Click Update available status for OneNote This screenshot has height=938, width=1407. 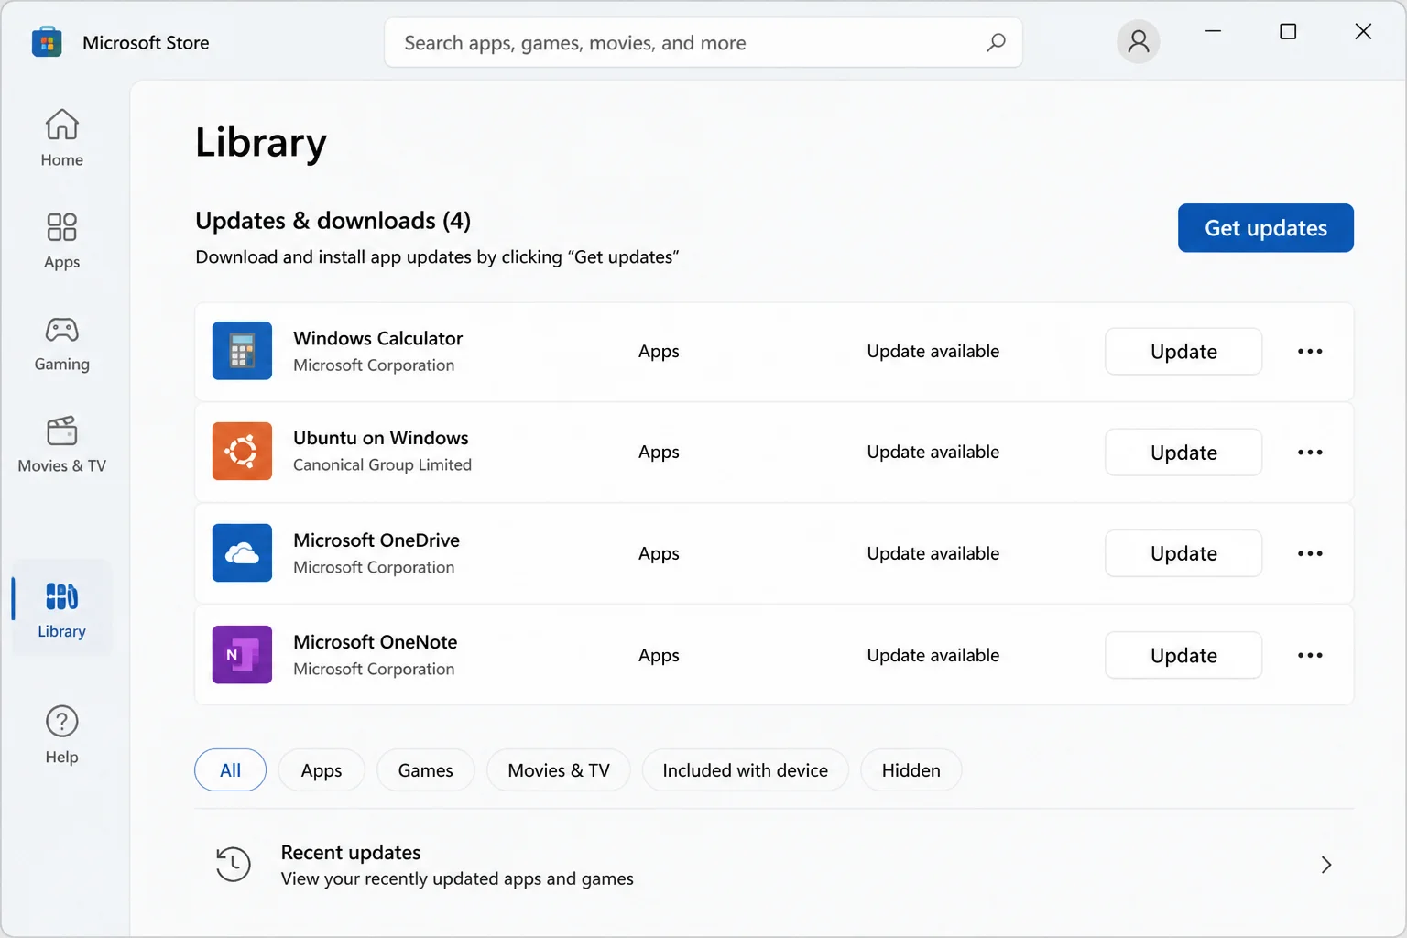(x=933, y=655)
